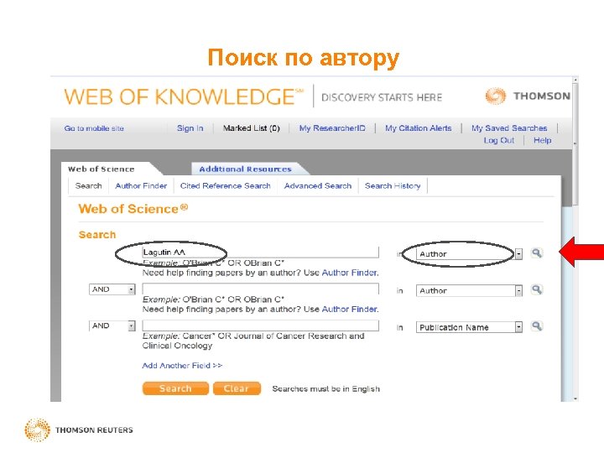Click the scrollbar down arrow at bottom right

point(575,398)
